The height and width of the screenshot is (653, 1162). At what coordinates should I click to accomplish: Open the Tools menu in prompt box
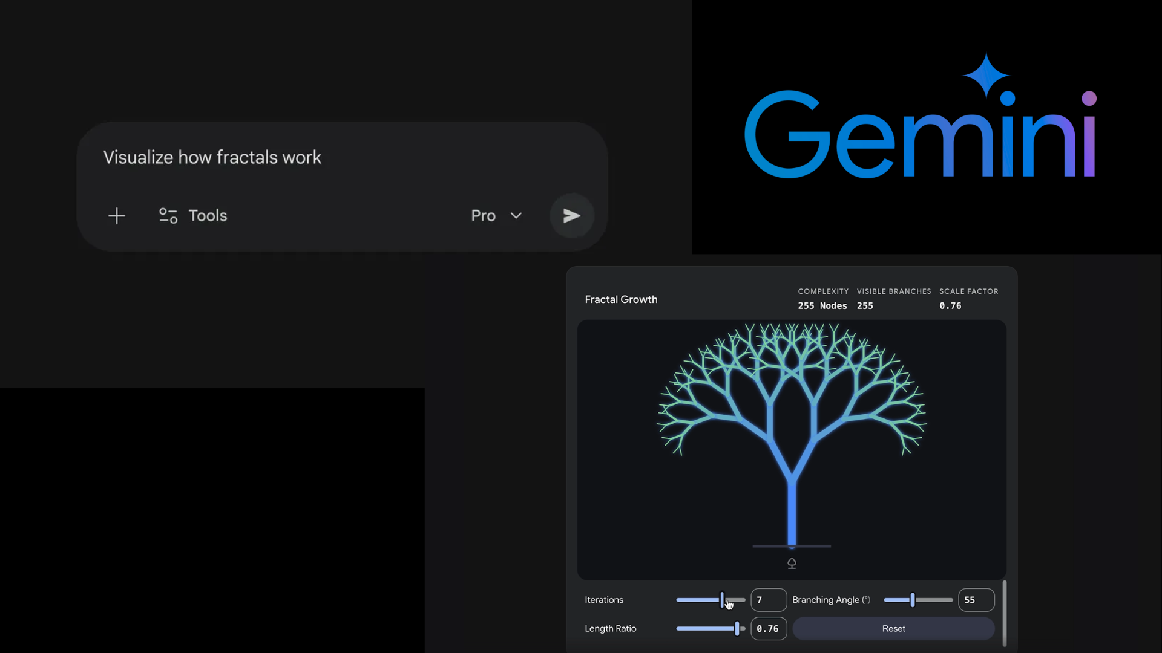pyautogui.click(x=193, y=216)
